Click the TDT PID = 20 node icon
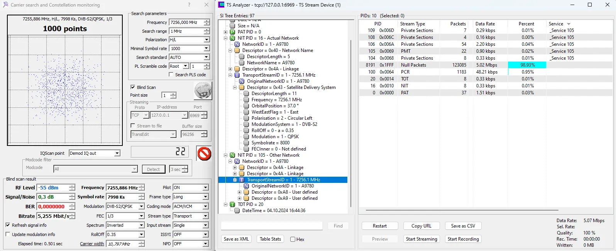The height and width of the screenshot is (251, 616). [x=232, y=204]
